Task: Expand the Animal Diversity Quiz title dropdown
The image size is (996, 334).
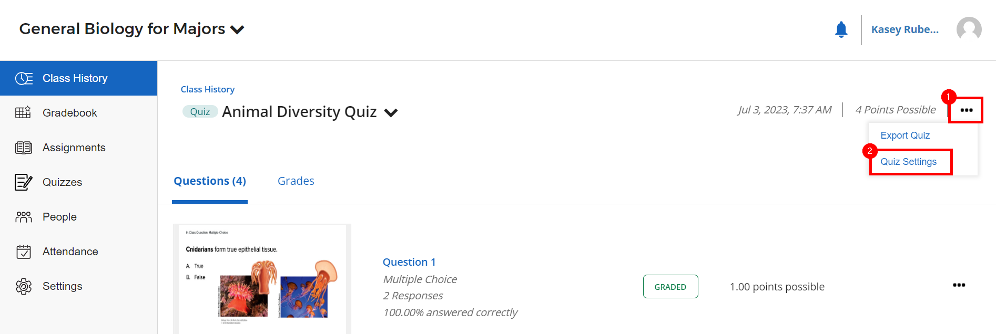Action: [x=391, y=112]
